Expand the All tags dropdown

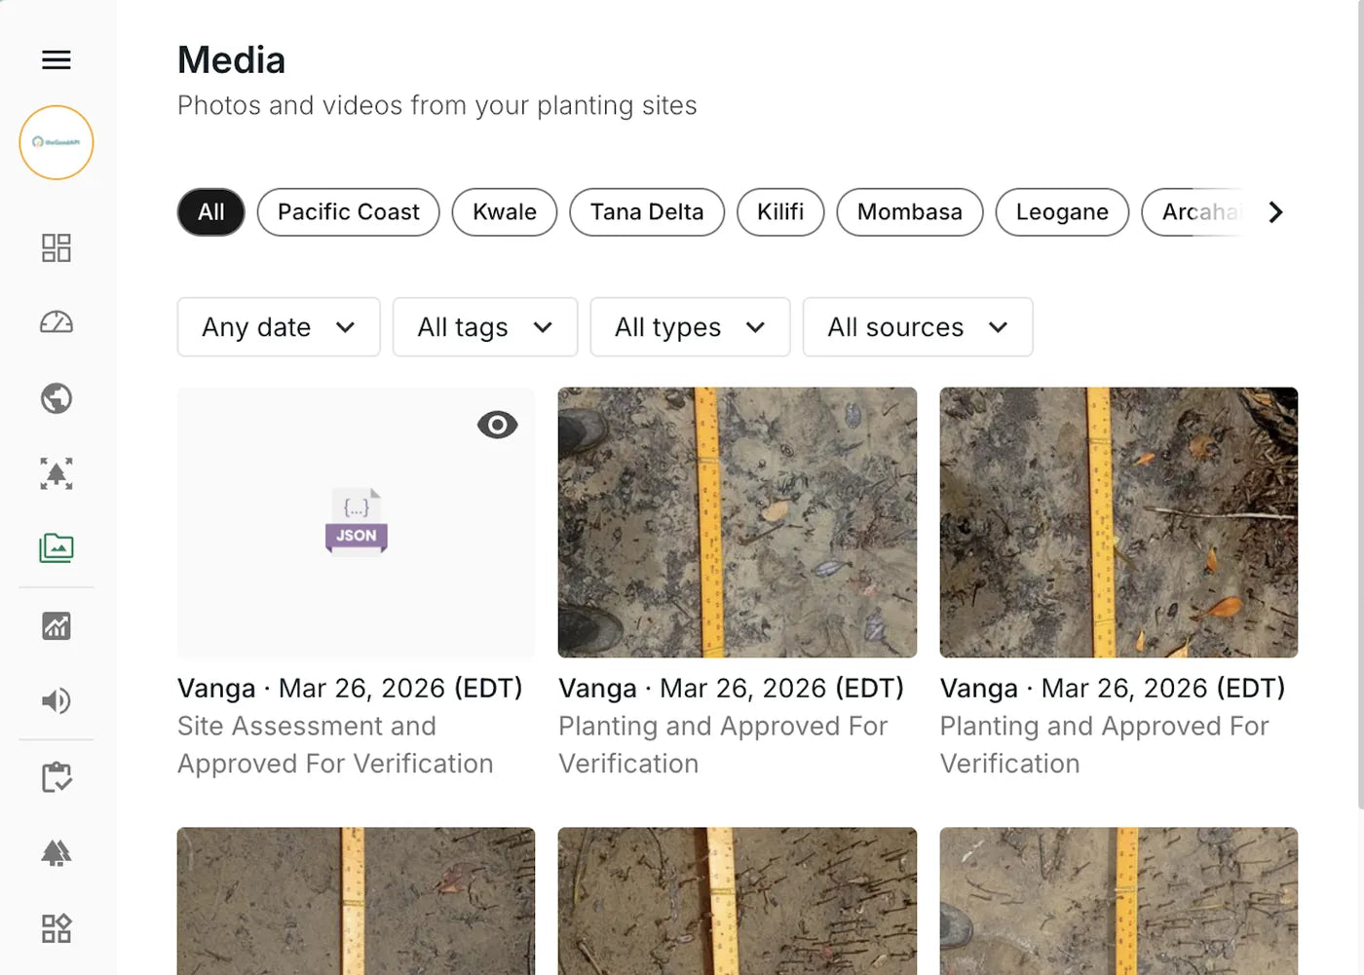(x=485, y=327)
